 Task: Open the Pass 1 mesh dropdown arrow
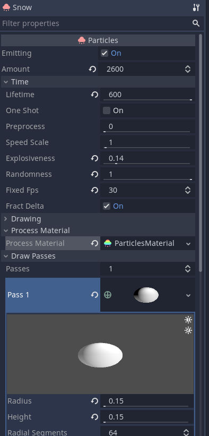pos(188,295)
